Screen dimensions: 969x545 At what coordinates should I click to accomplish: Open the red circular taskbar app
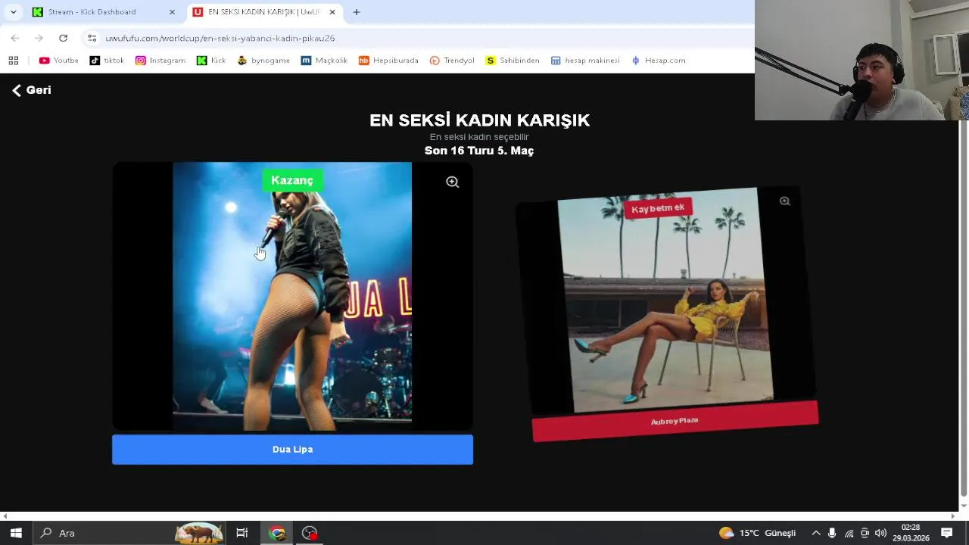click(310, 533)
